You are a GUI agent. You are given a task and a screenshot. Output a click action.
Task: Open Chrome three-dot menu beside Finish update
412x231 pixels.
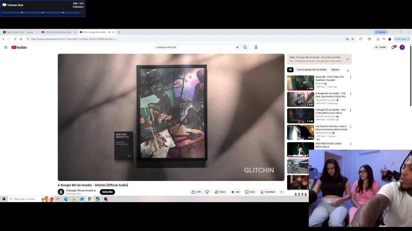pyautogui.click(x=408, y=39)
